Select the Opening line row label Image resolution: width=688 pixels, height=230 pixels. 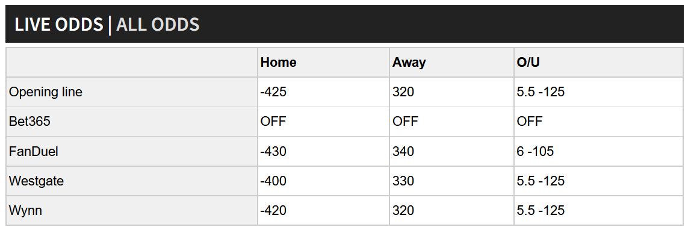46,92
